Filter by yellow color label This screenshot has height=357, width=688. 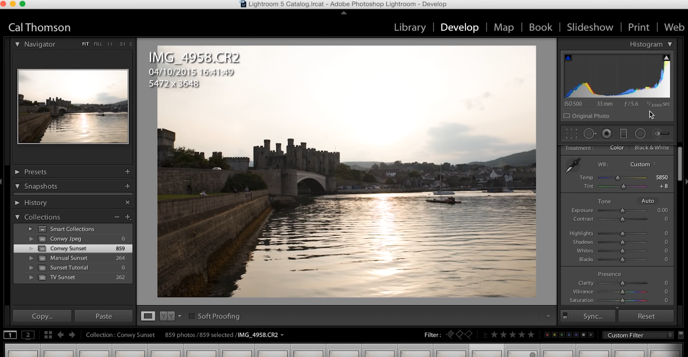point(554,335)
